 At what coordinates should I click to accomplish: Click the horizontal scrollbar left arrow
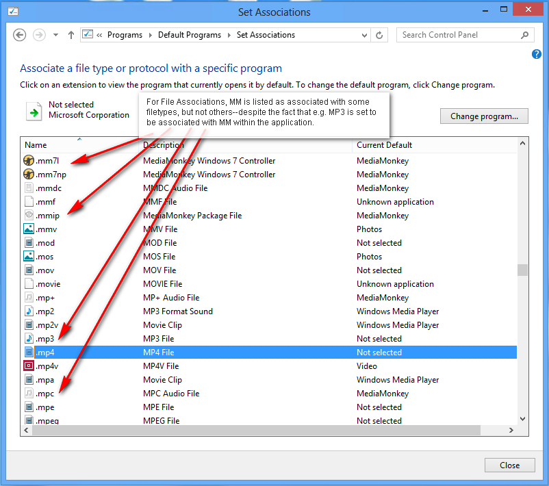coord(26,430)
